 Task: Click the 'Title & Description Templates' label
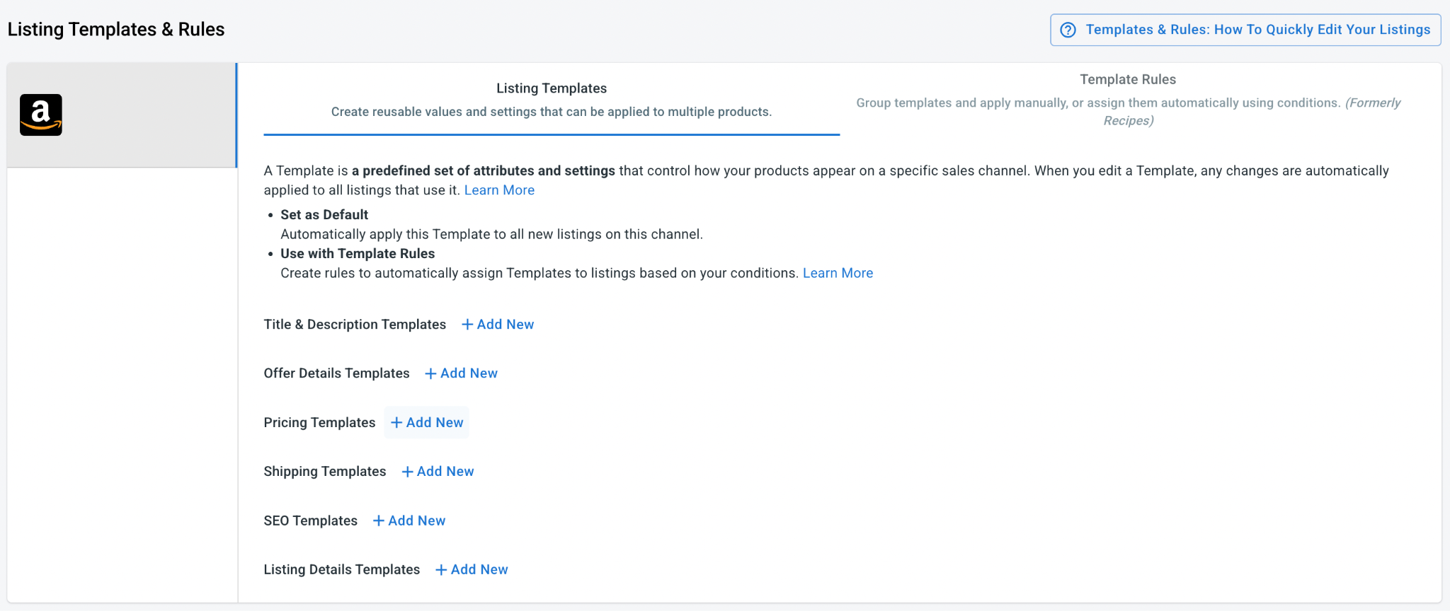pos(355,325)
